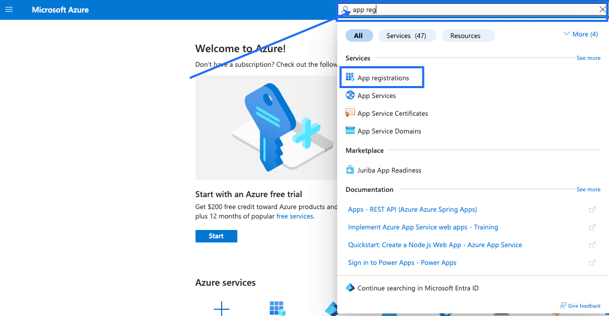This screenshot has width=609, height=316.
Task: Click See more next to Documentation
Action: pyautogui.click(x=588, y=190)
